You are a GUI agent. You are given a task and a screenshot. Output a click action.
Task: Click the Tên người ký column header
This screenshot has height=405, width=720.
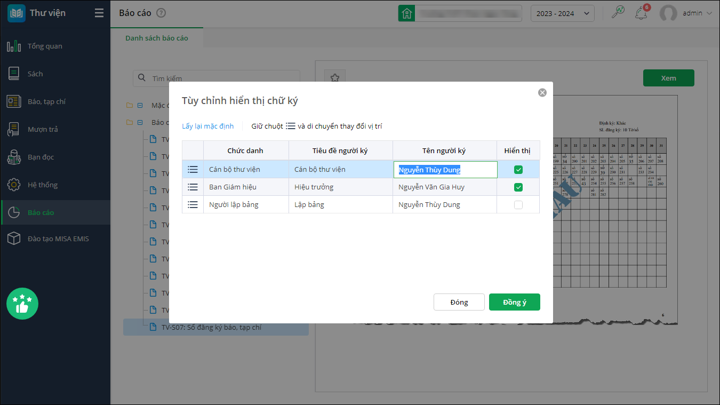pos(444,150)
